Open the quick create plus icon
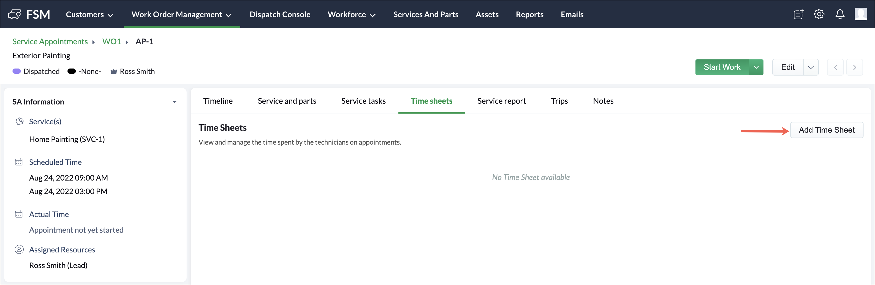The image size is (875, 285). (799, 14)
